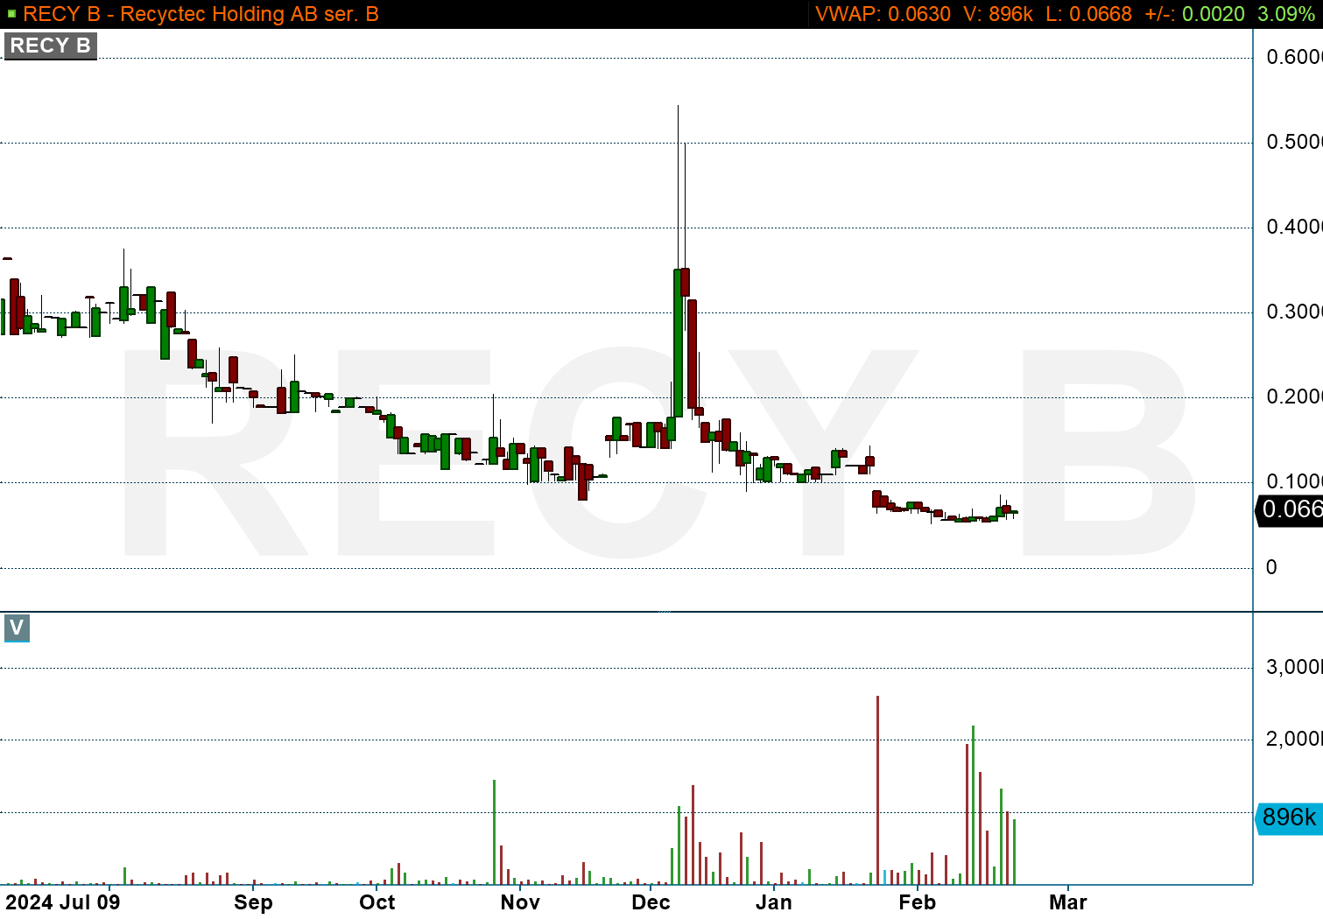Click the Mar date axis label

pos(1068,902)
